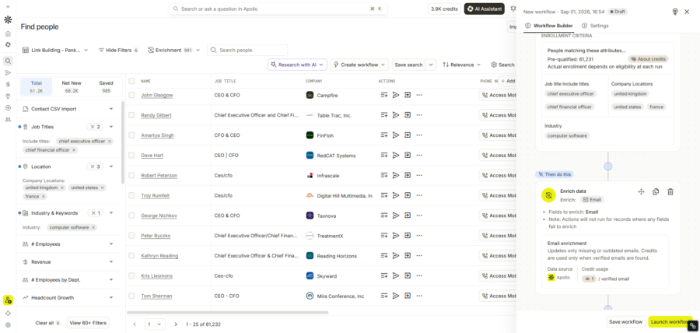Add John Glasgow to a list

(x=384, y=95)
